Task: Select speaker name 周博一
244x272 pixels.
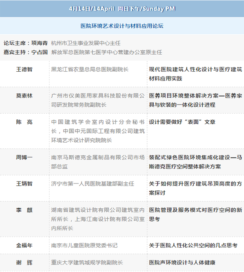Action: point(24,157)
